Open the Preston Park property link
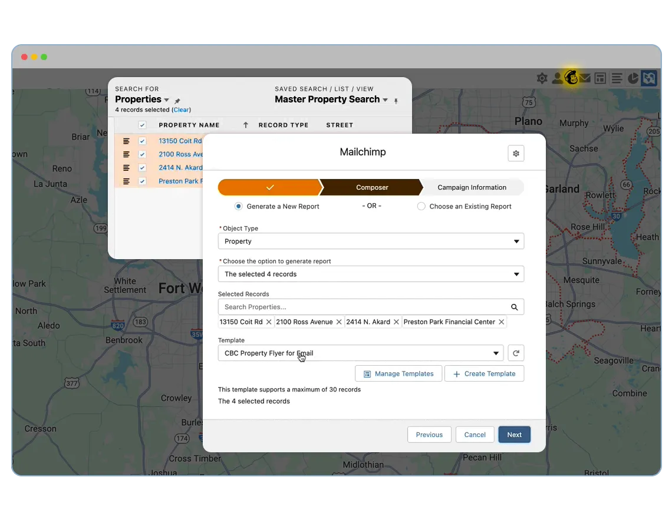Viewport: 672px width, 510px height. (x=180, y=181)
